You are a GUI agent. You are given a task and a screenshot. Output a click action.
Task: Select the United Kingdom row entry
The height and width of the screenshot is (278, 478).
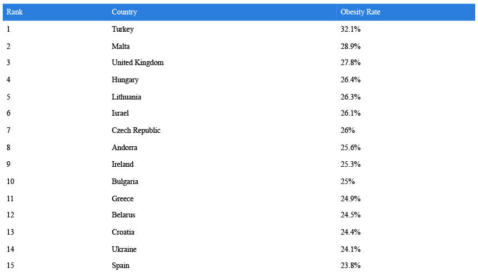pos(137,62)
